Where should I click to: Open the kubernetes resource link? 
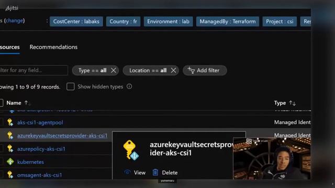click(30, 162)
